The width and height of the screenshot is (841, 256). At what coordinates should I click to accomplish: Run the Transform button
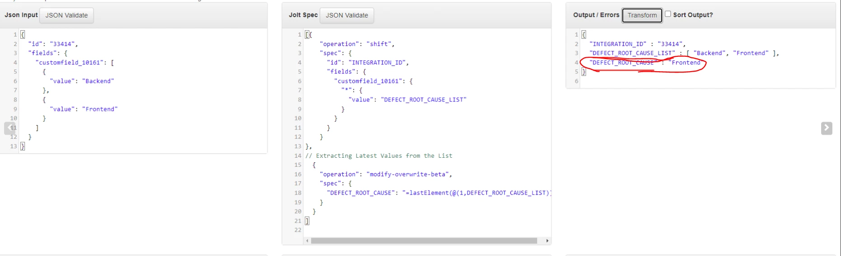pos(642,15)
